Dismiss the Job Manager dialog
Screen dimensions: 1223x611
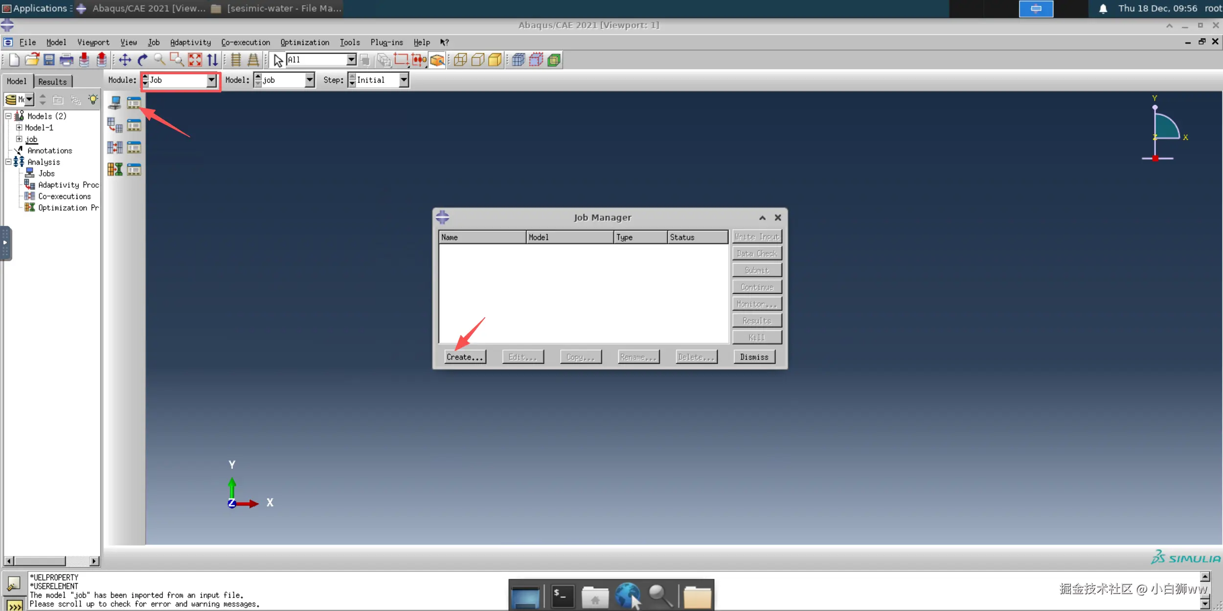coord(753,357)
